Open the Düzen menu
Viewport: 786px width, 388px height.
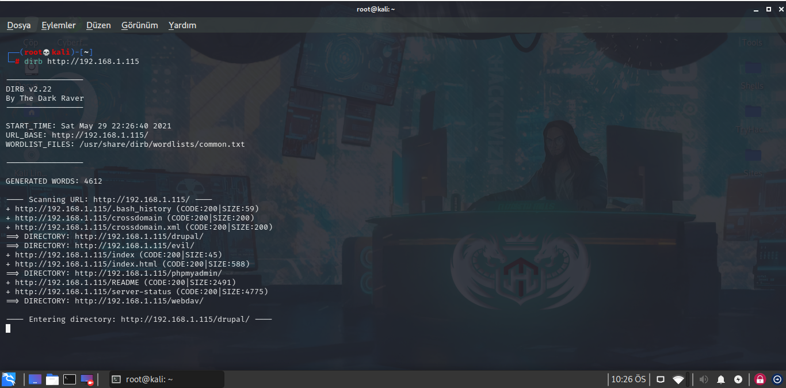98,25
